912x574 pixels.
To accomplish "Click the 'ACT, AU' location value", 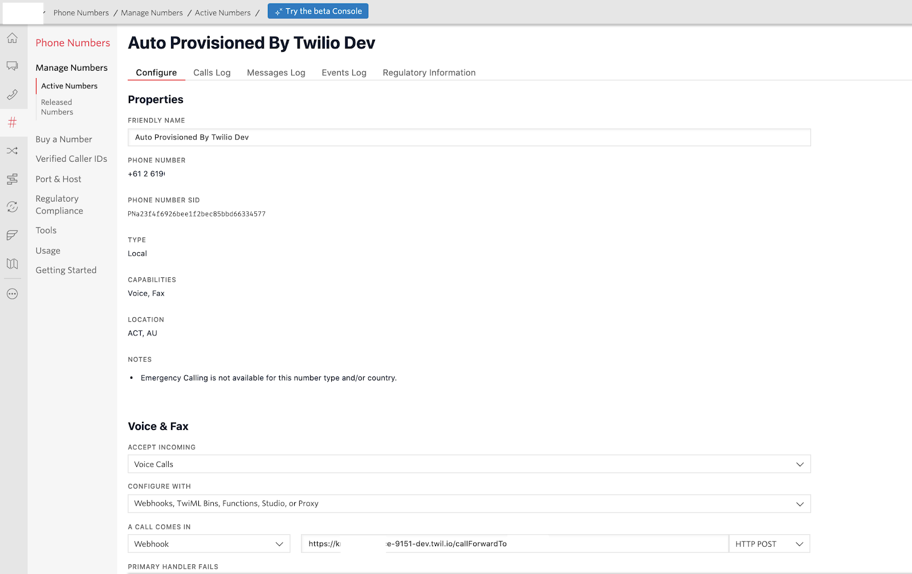I will tap(142, 333).
